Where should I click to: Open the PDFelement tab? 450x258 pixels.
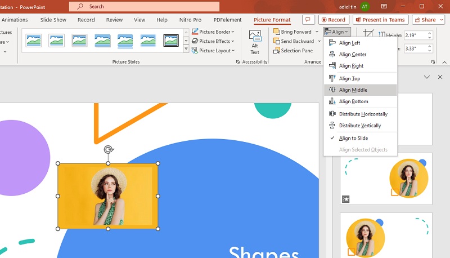click(228, 20)
